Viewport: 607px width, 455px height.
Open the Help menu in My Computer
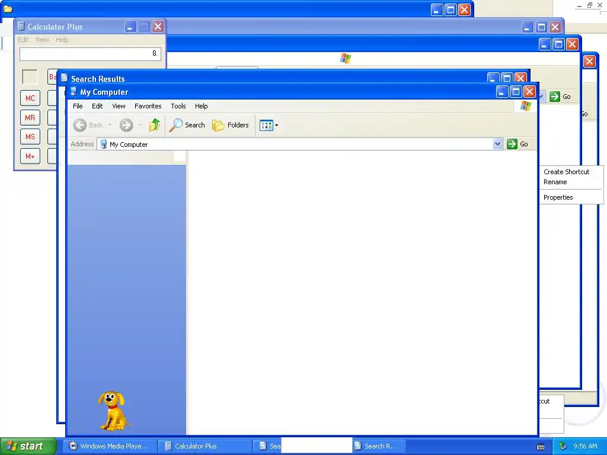pos(202,106)
